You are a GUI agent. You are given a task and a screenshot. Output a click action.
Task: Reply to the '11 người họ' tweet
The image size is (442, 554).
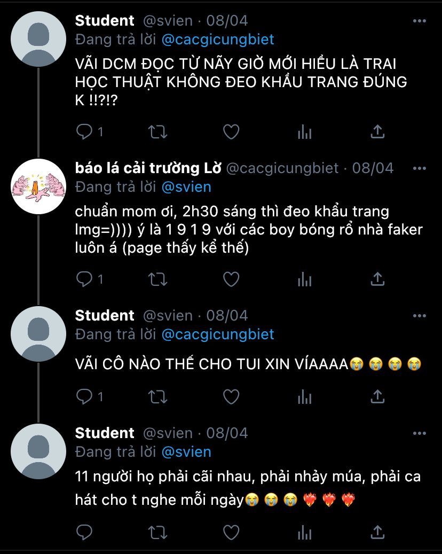point(84,533)
